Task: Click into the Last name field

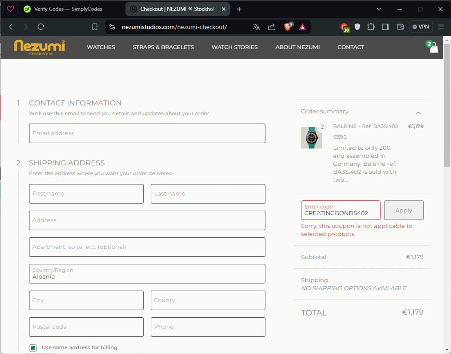Action: (208, 194)
